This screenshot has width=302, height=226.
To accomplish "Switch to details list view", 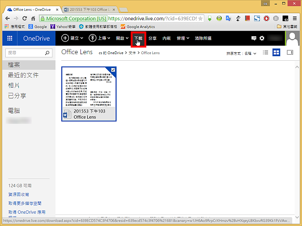I will [x=265, y=52].
